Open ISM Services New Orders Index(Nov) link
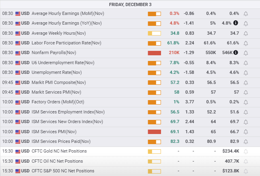260x176 pixels. [x=68, y=122]
